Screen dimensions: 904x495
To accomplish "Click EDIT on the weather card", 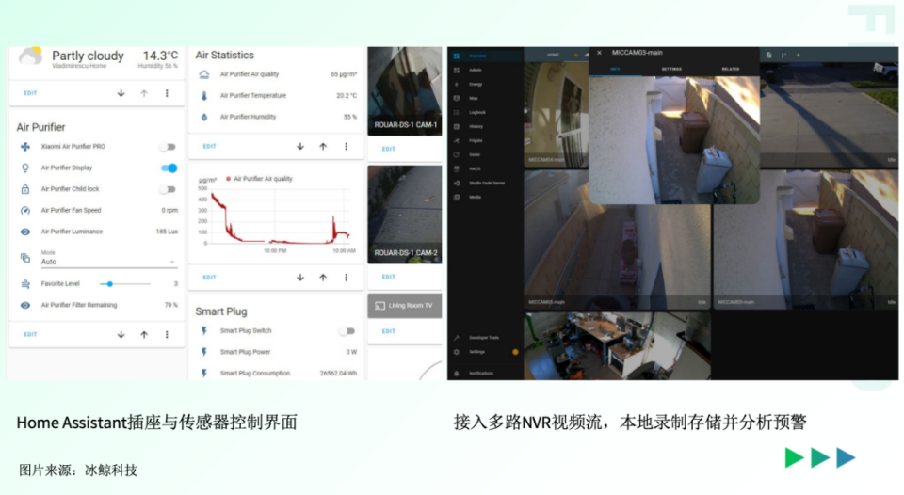I will [x=30, y=93].
